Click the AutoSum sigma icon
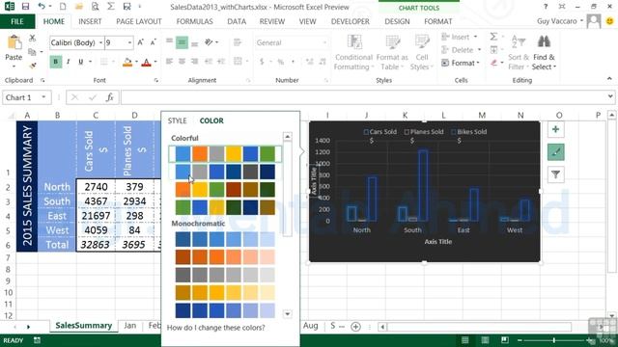 (x=493, y=37)
